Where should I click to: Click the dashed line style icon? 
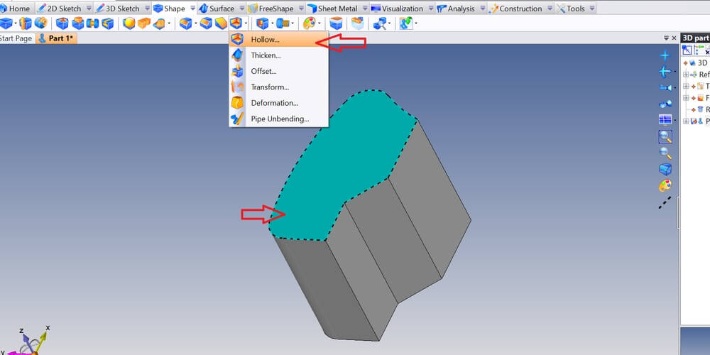665,202
